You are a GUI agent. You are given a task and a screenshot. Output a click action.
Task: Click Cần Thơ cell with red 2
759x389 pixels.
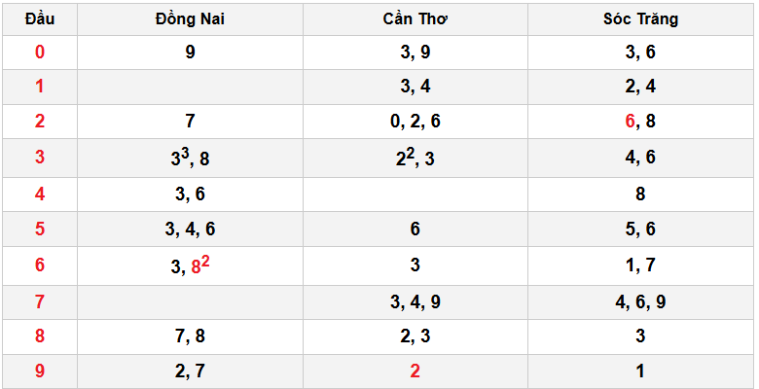click(x=416, y=371)
